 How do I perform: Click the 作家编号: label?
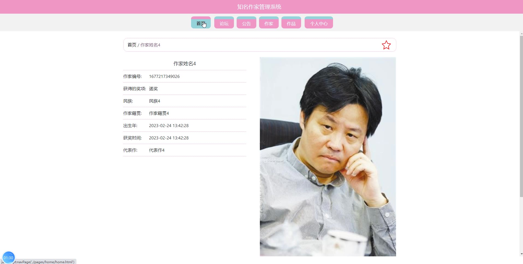tap(132, 77)
